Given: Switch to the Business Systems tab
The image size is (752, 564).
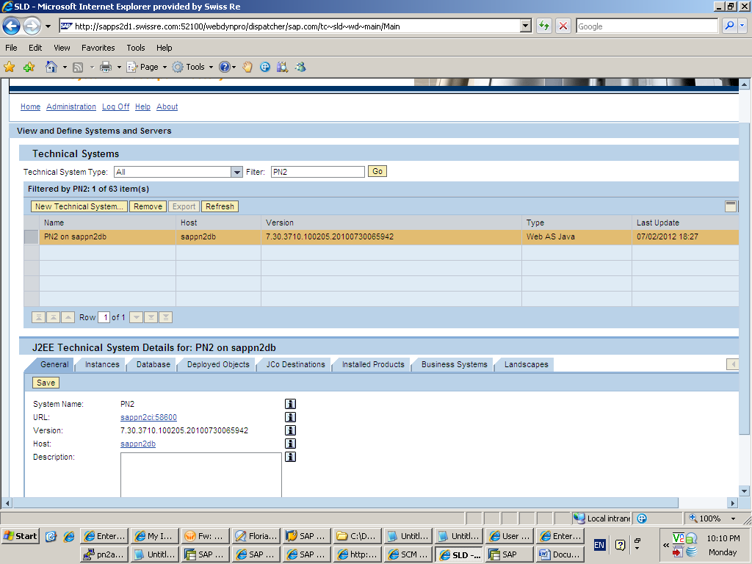Looking at the screenshot, I should tap(454, 364).
